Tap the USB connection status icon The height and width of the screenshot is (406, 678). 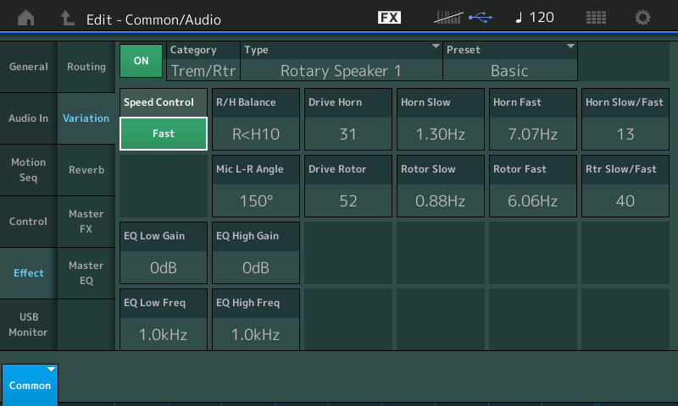[479, 18]
